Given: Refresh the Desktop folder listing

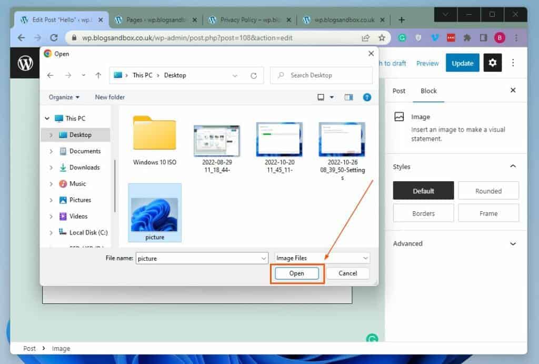Looking at the screenshot, I should coord(254,75).
